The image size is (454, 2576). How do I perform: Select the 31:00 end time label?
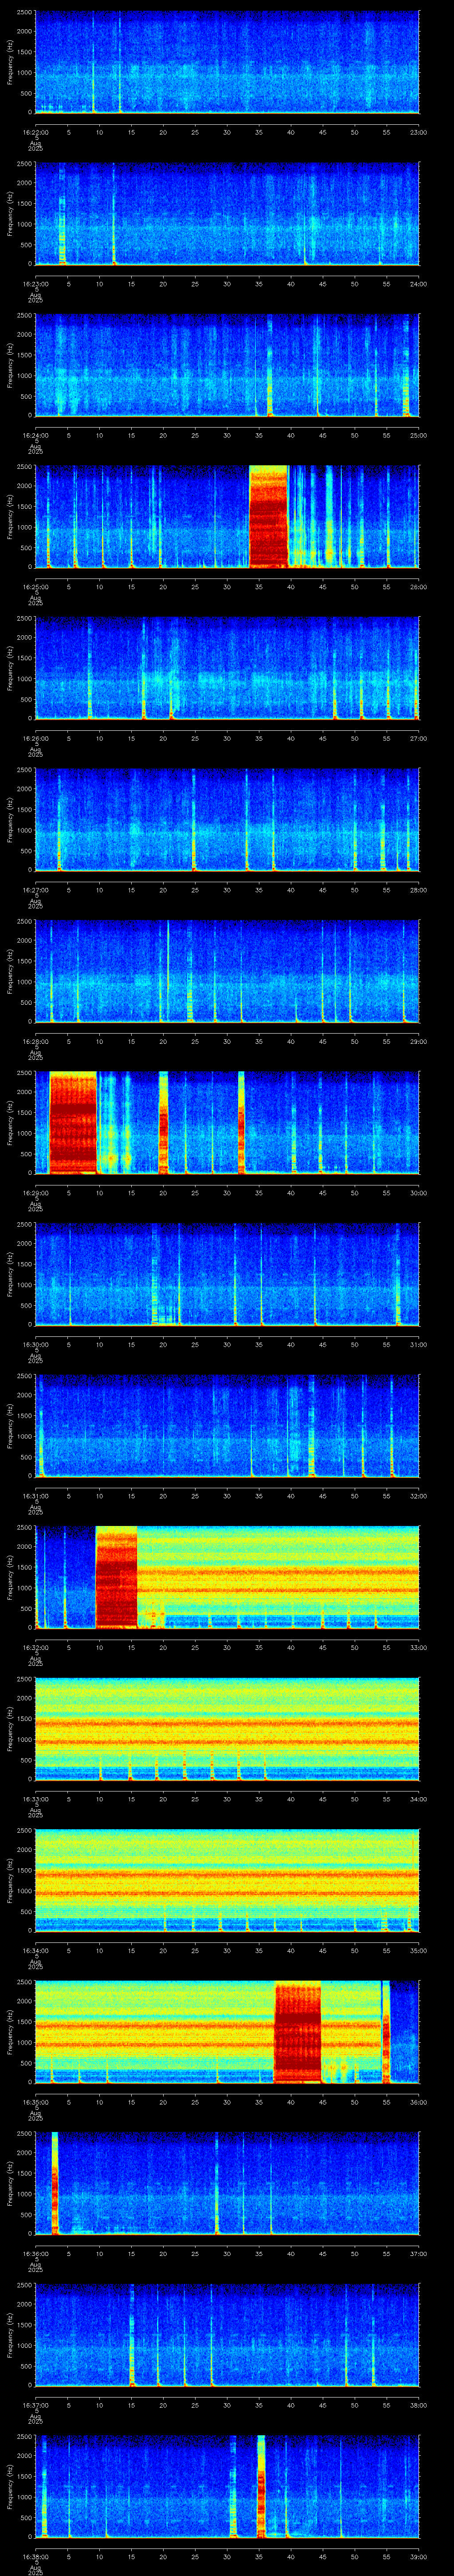418,1344
